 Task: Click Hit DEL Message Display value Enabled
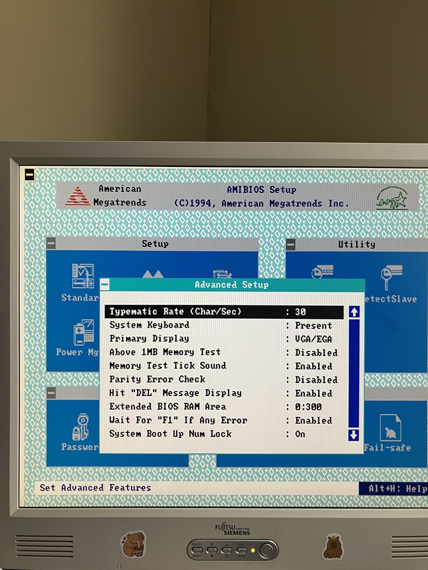pos(313,393)
